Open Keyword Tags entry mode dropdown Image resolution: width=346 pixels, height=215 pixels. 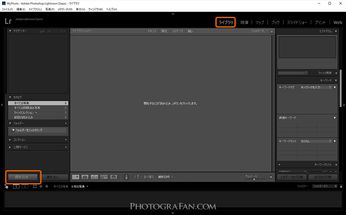[316, 87]
